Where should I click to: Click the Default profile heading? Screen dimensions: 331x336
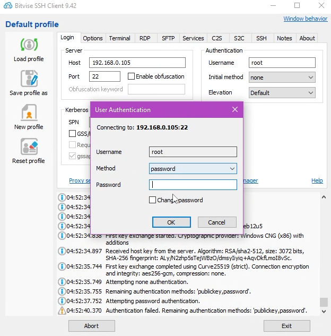(x=32, y=24)
